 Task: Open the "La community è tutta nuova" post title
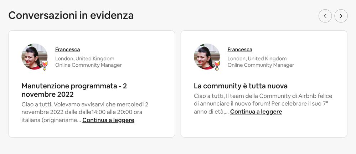coord(241,86)
